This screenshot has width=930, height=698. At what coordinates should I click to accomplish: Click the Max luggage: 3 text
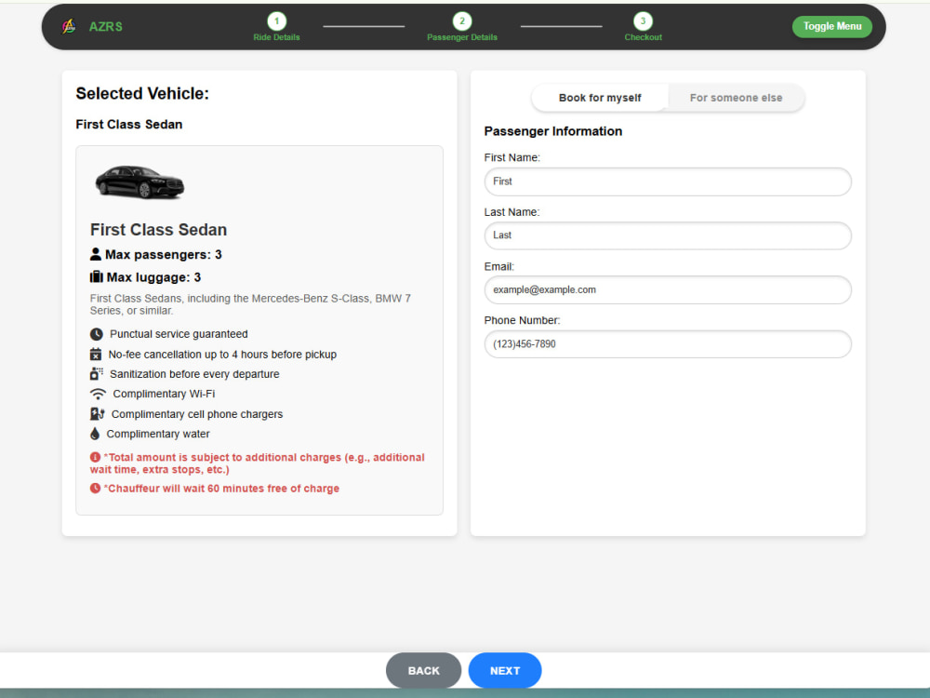[153, 277]
